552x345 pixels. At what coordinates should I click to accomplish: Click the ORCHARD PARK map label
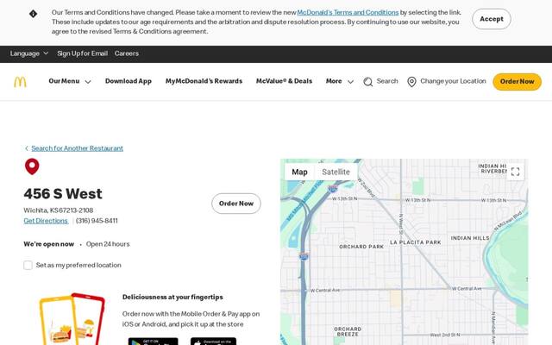coord(361,247)
